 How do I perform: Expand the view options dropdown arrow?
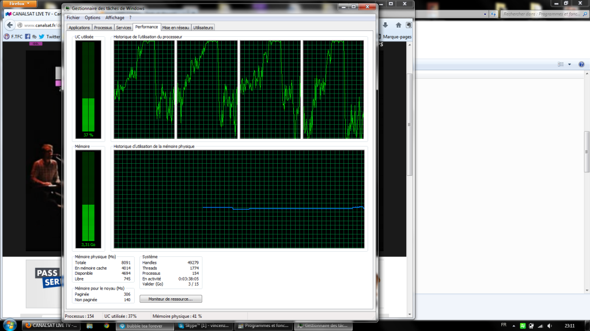[x=569, y=64]
